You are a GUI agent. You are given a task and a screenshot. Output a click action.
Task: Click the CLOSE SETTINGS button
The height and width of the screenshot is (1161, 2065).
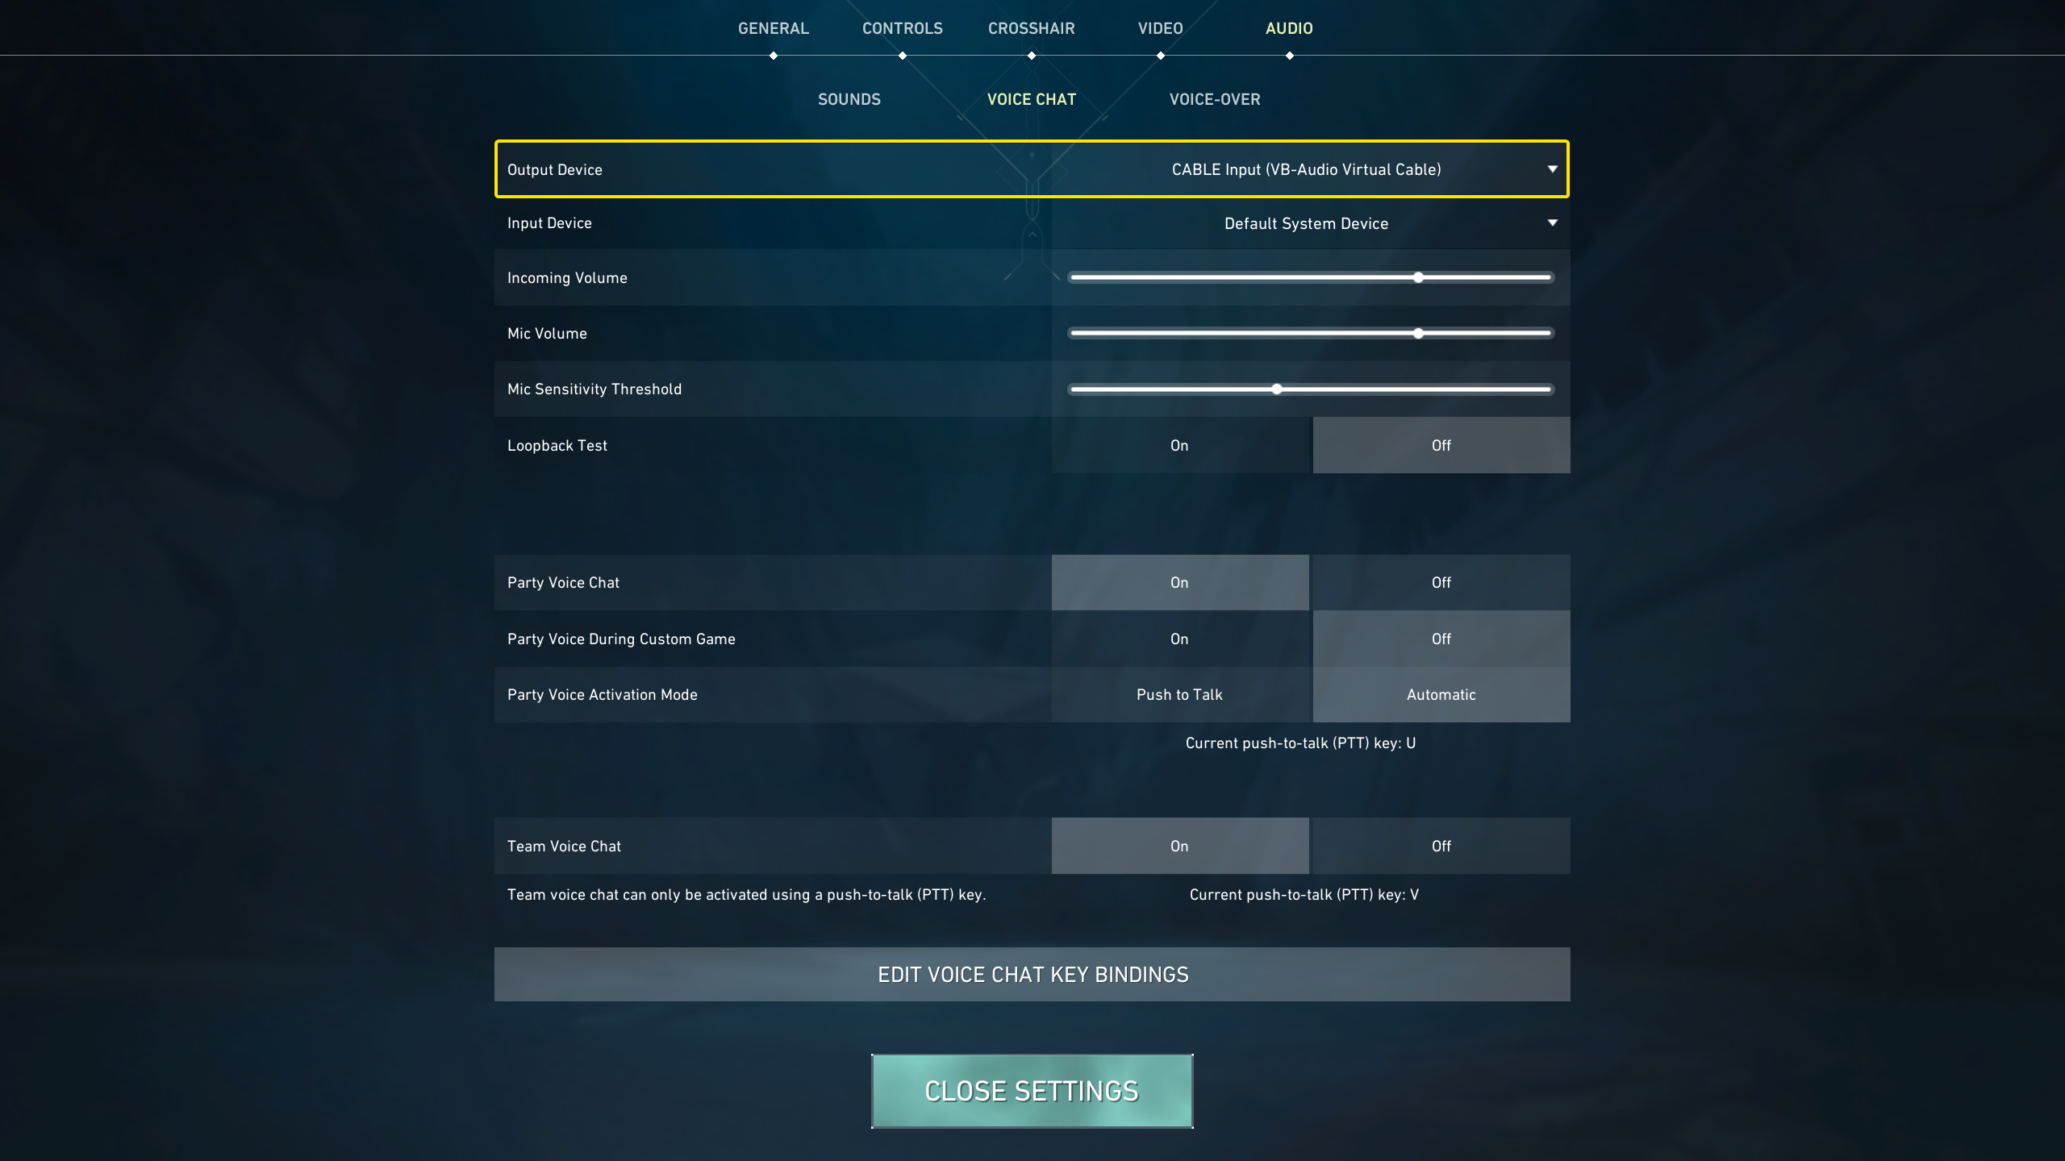pos(1032,1090)
